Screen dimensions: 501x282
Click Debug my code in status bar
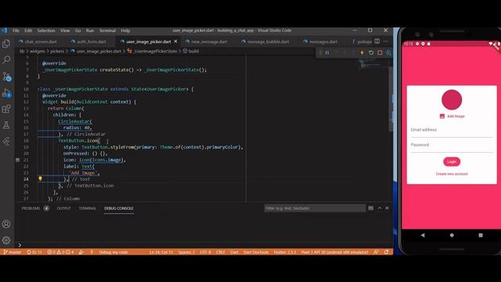pos(113,252)
